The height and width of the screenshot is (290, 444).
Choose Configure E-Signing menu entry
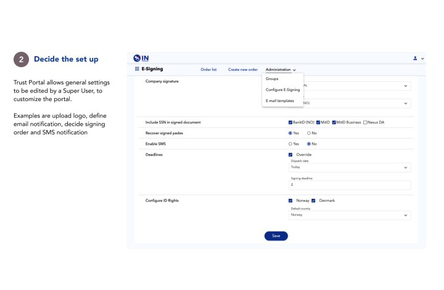tap(282, 90)
